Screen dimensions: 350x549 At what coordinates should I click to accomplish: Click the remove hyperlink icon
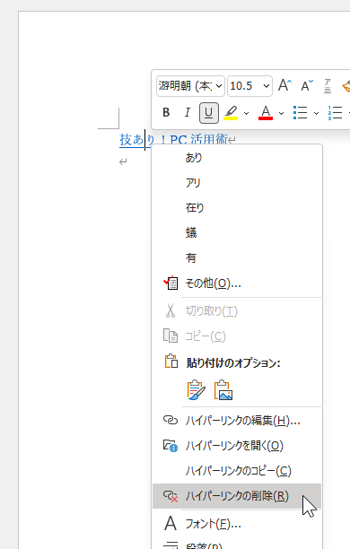171,496
